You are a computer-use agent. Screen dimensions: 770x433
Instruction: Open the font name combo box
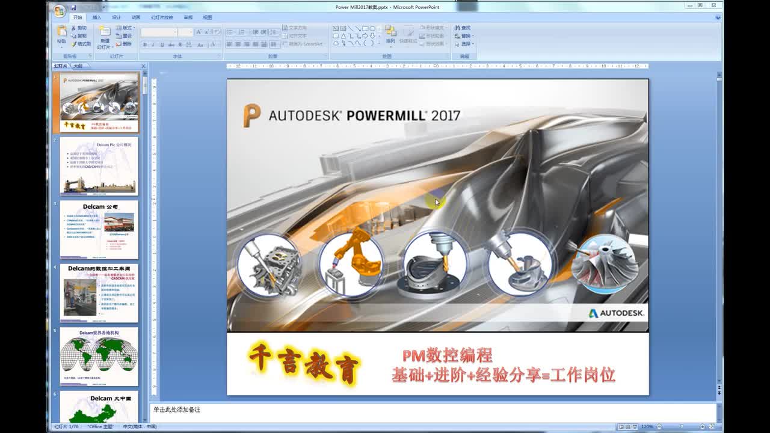[x=159, y=32]
